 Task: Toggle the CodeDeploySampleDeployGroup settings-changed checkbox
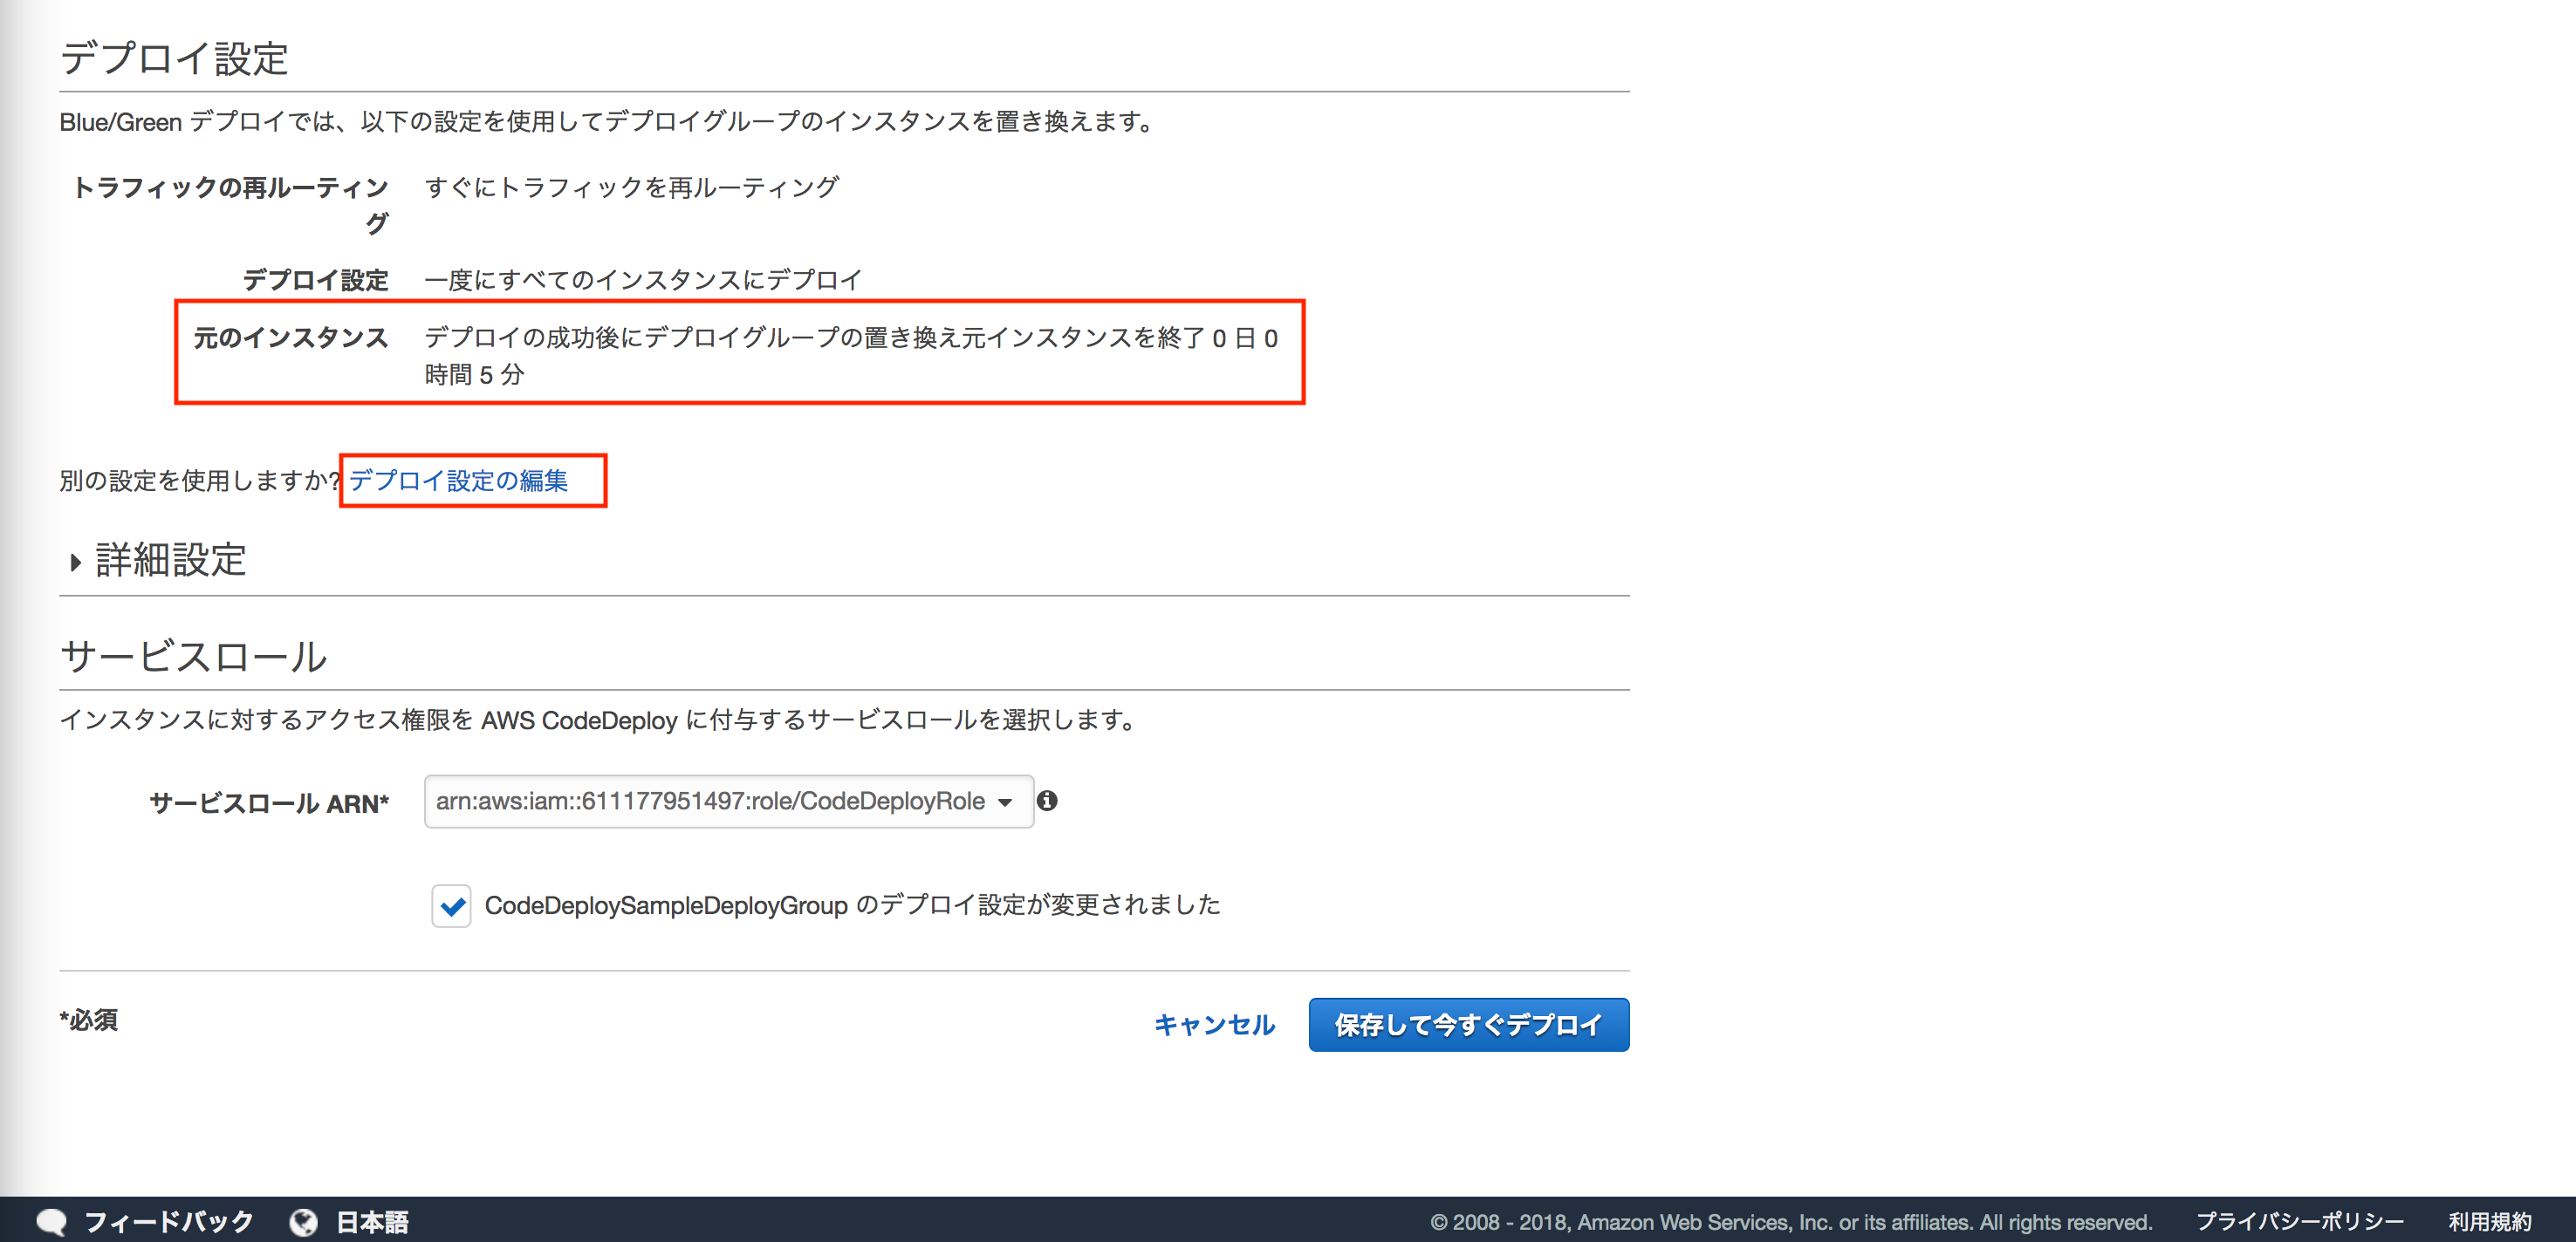(452, 906)
